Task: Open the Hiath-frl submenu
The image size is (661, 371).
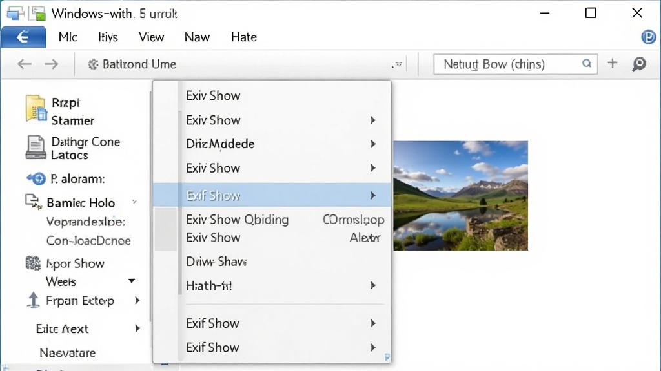Action: click(272, 285)
